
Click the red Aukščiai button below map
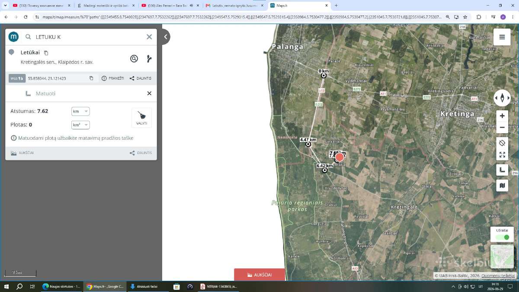pyautogui.click(x=259, y=275)
